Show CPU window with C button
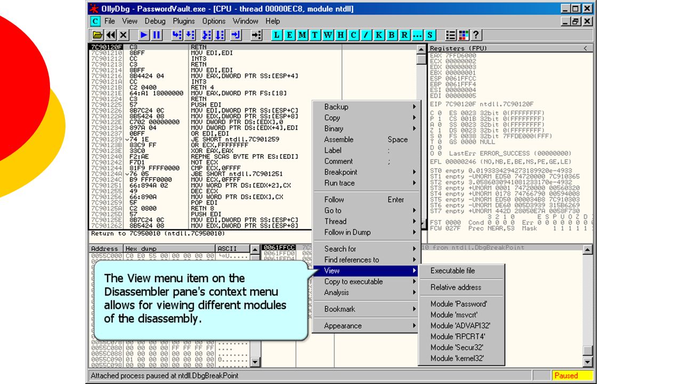This screenshot has height=384, width=682. pyautogui.click(x=354, y=35)
